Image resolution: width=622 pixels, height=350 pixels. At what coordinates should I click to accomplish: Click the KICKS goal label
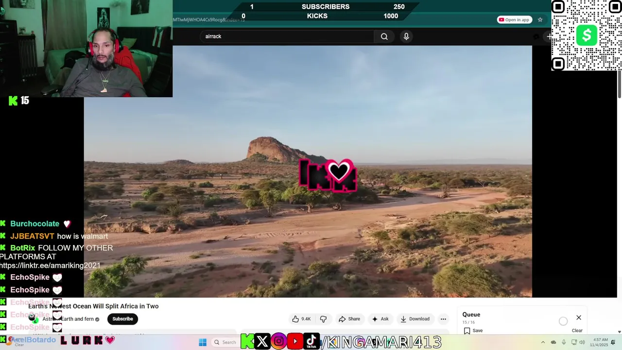[317, 16]
